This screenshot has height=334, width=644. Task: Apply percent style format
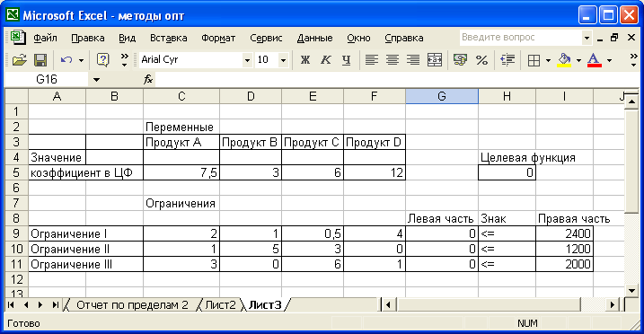tap(481, 60)
